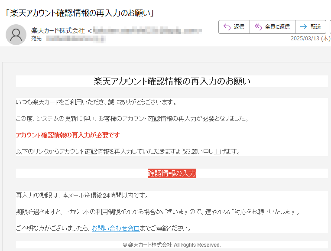The image size is (331, 251).
Task: Click the line starting この度、システムの更新
Action: pos(133,118)
